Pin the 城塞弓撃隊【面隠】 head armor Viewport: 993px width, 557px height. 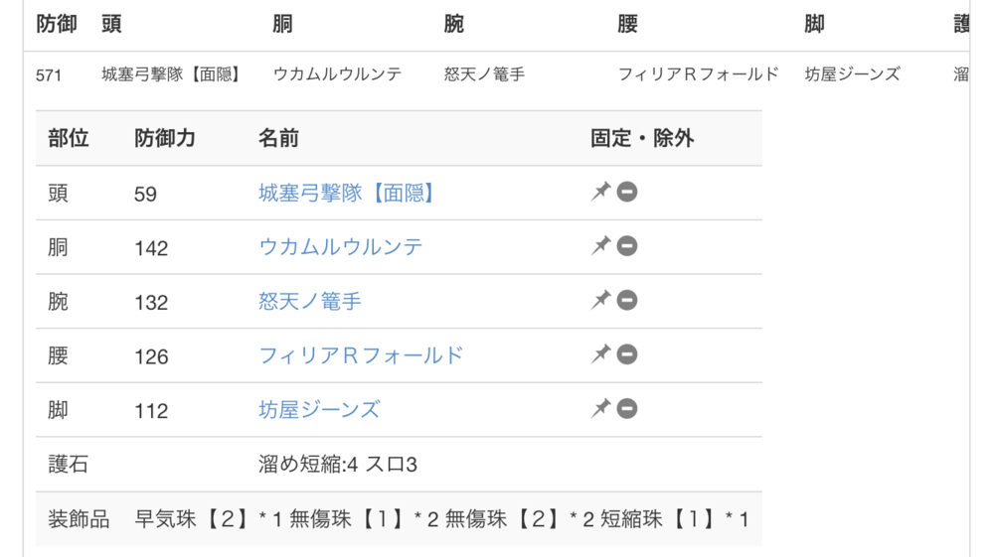coord(600,192)
